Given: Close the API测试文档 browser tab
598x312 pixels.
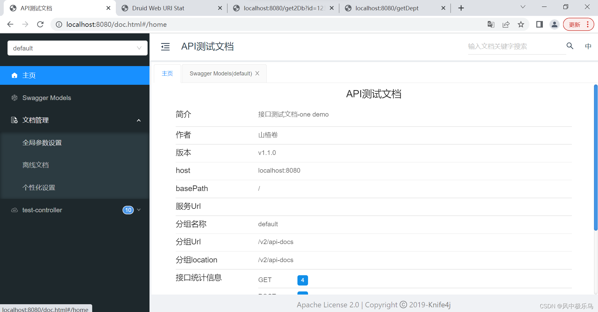Looking at the screenshot, I should tap(108, 8).
